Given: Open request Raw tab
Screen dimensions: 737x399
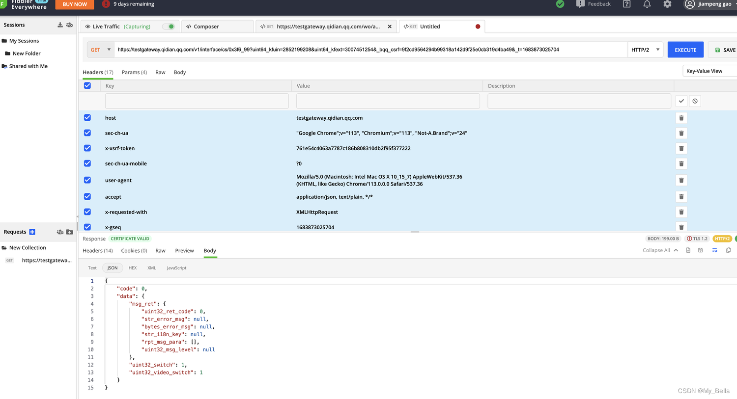Looking at the screenshot, I should point(160,72).
